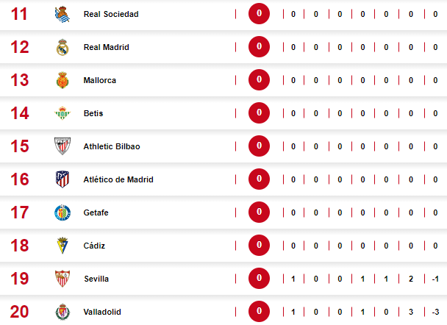The width and height of the screenshot is (447, 325).
Task: Click the Athletic Bilbao team name
Action: tap(112, 146)
